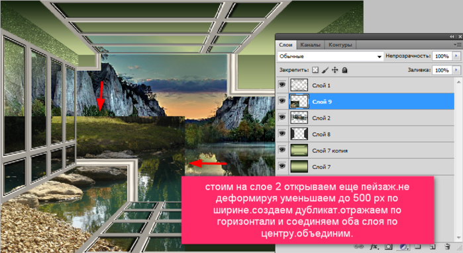Add a layer mask
The image size is (463, 253).
pyautogui.click(x=388, y=247)
